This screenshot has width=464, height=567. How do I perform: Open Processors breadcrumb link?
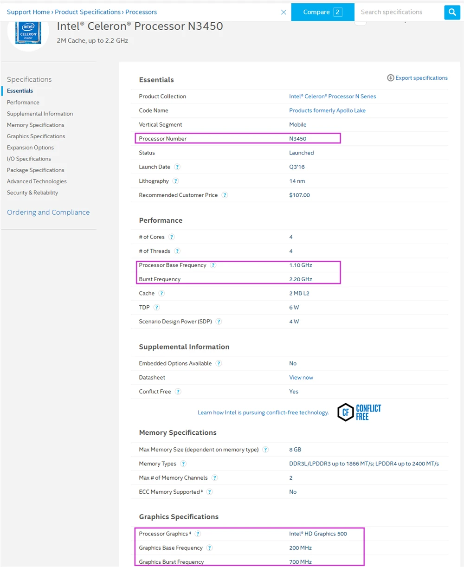[x=141, y=12]
